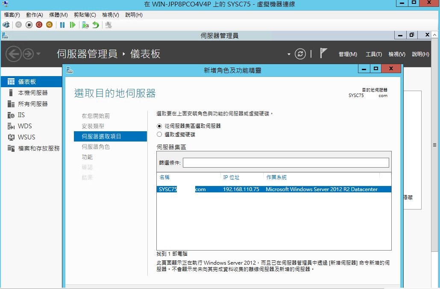The width and height of the screenshot is (440, 289).
Task: Click the Server Manager vertical scrollbar thumb
Action: coord(434,145)
